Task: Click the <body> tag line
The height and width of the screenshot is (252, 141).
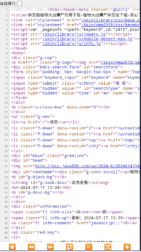Action: [x=18, y=53]
